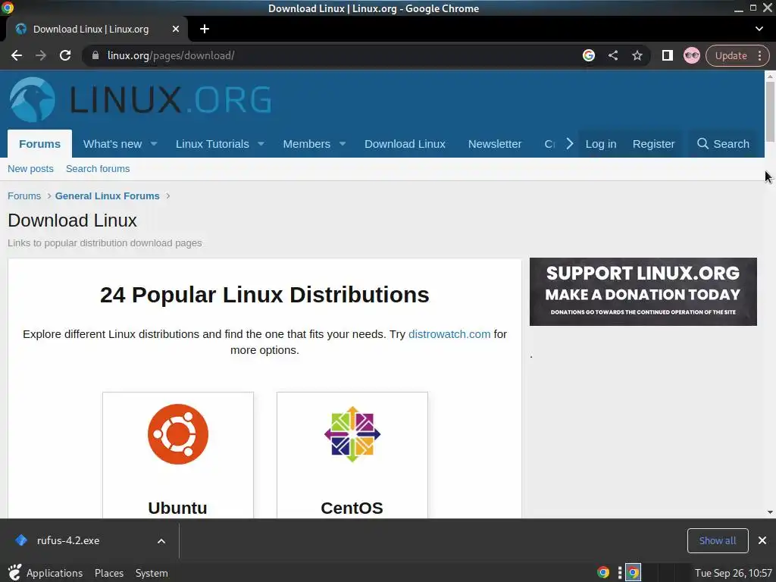Click the CentOS card title
The image size is (776, 582).
[x=352, y=508]
